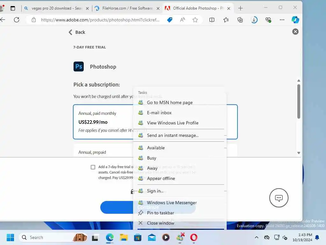
Task: Click scroll up arrow in dialog
Action: (299, 81)
